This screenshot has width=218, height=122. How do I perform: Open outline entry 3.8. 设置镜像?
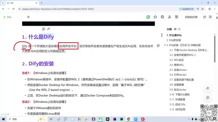pyautogui.click(x=177, y=85)
